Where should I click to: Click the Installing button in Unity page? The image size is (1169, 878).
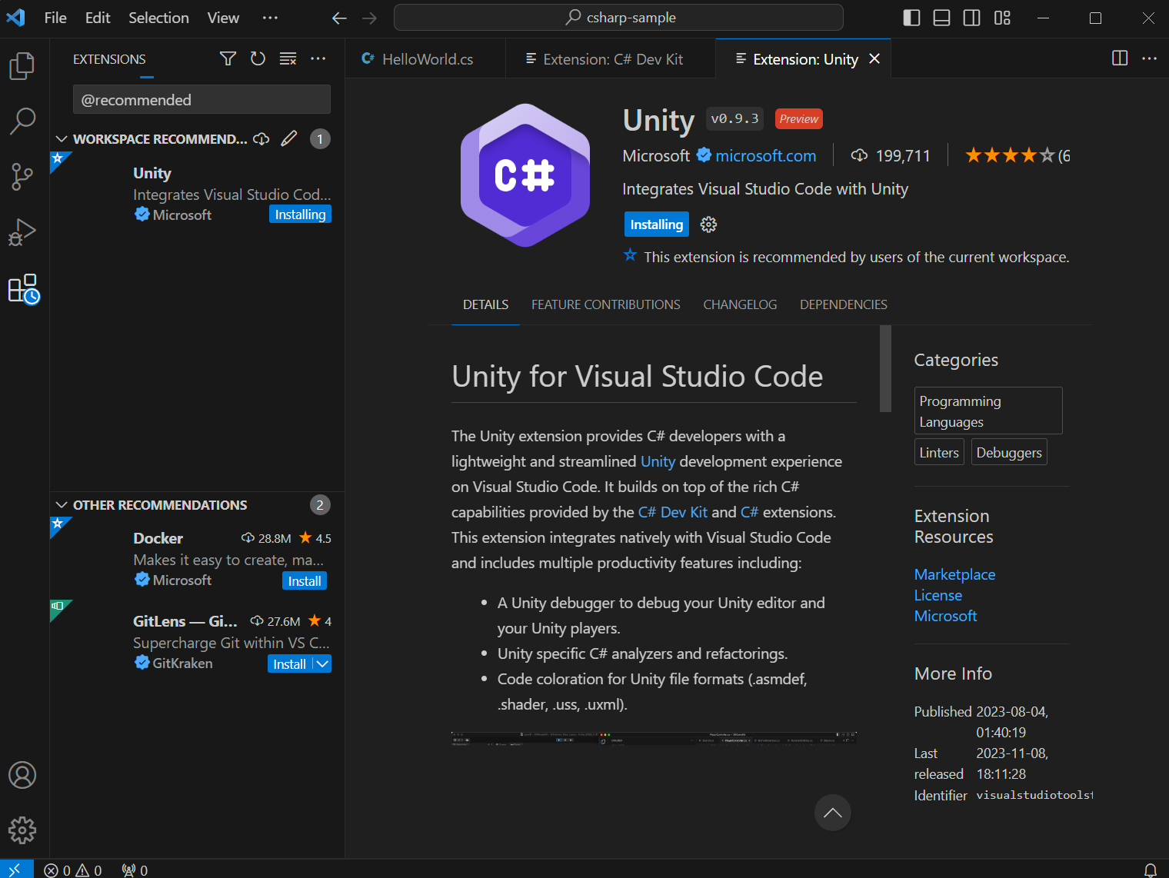pyautogui.click(x=657, y=224)
